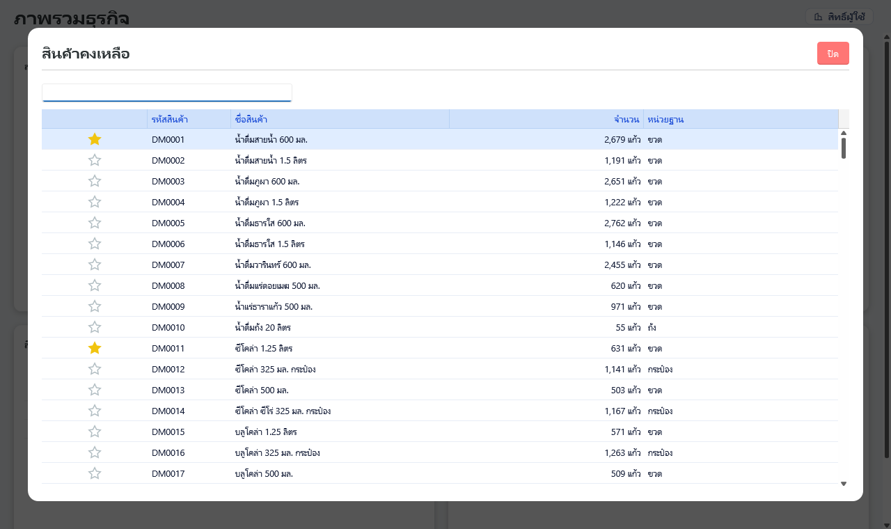Favorite product DM0006 using star
This screenshot has height=529, width=891.
tap(95, 244)
